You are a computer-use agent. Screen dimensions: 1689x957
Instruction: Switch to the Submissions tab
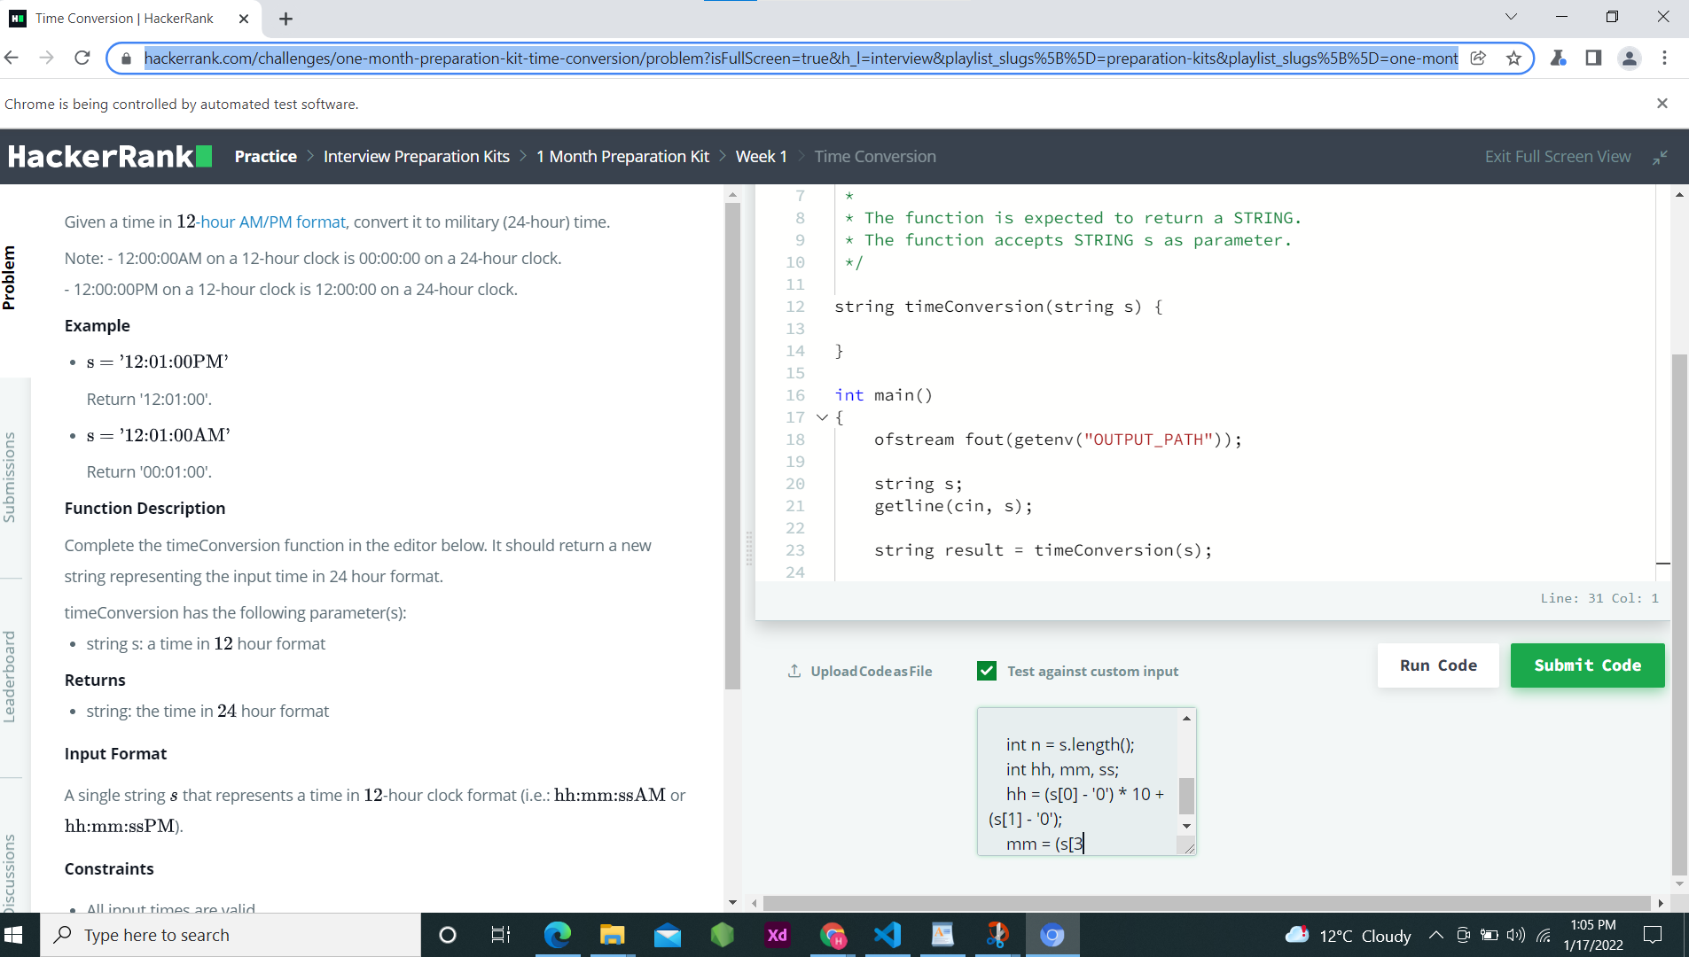[x=9, y=476]
